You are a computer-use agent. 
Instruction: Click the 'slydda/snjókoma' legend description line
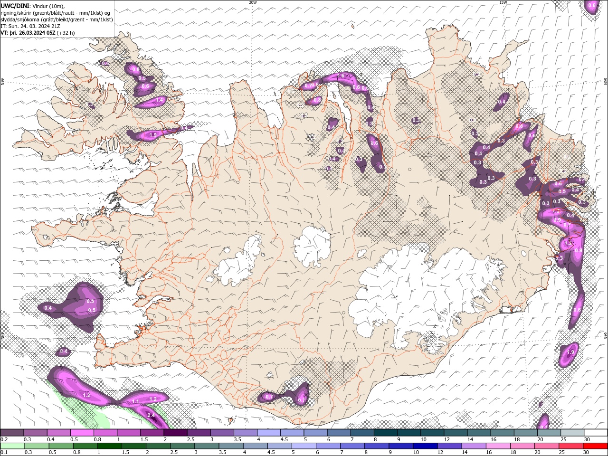57,19
